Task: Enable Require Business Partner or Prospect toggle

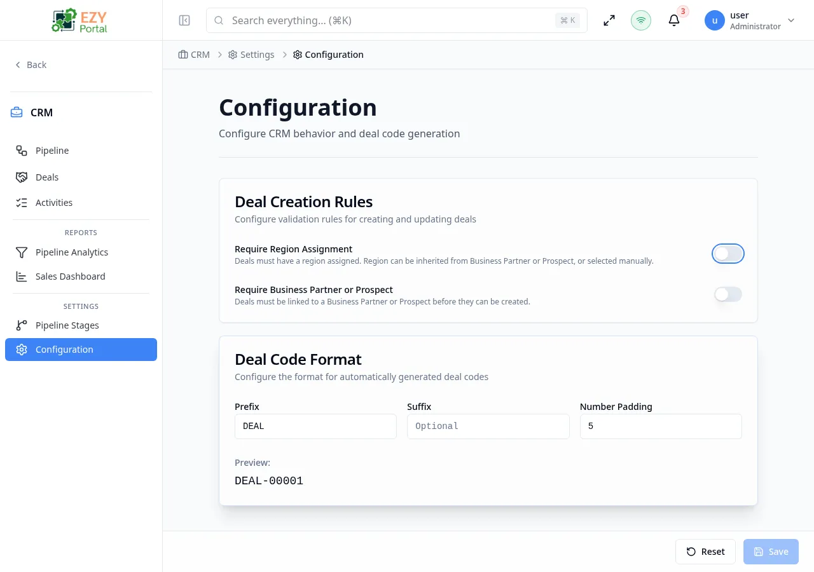Action: point(728,294)
